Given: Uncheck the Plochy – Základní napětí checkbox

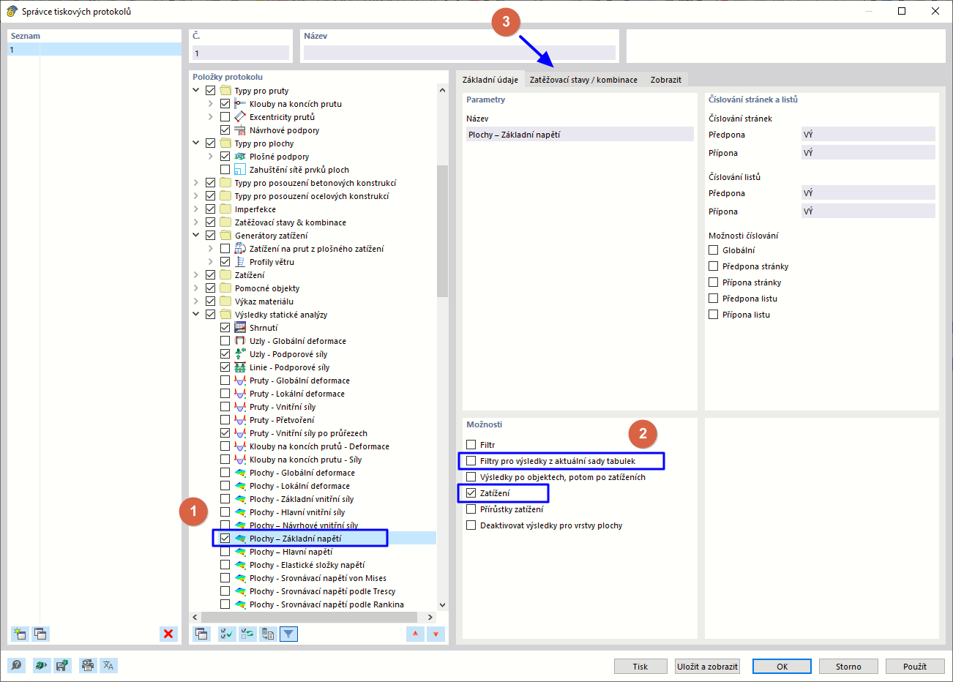Looking at the screenshot, I should [x=225, y=539].
